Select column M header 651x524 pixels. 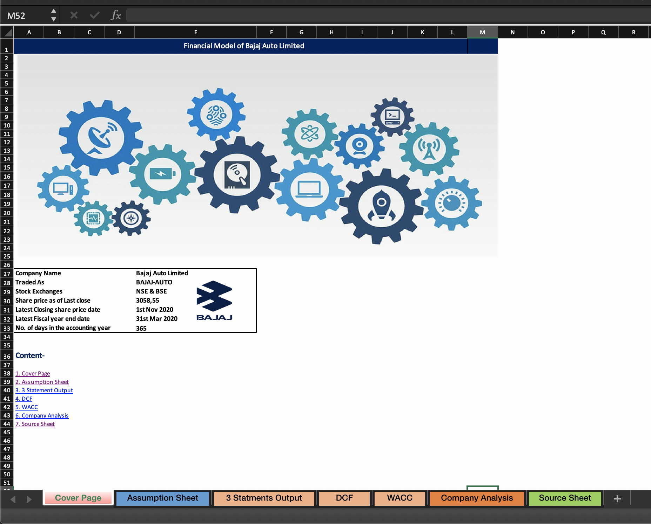(483, 32)
